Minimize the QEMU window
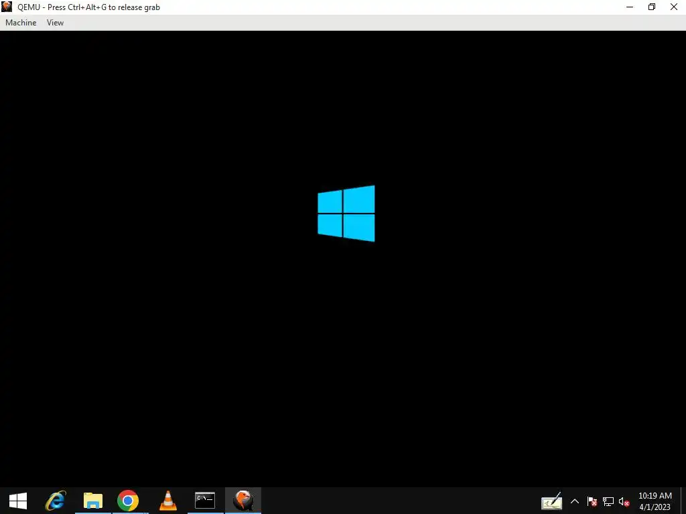Viewport: 686px width, 514px height. click(630, 7)
